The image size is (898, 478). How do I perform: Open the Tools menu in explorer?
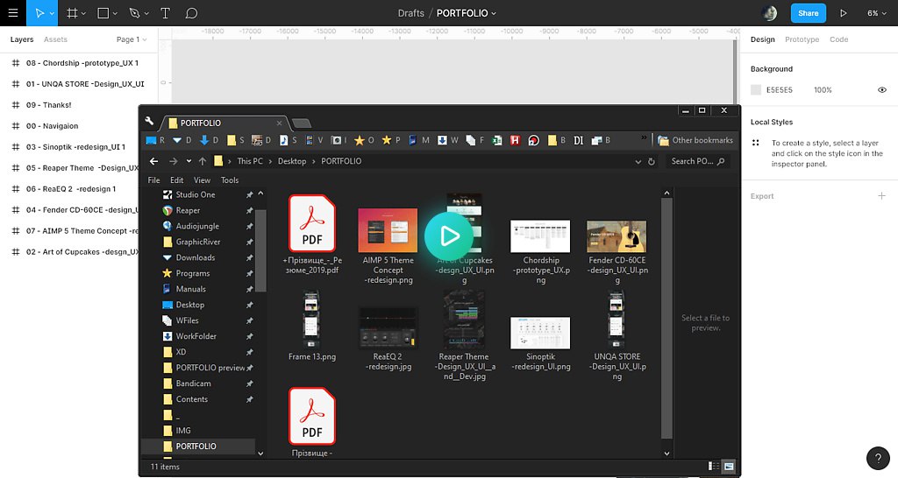pyautogui.click(x=230, y=180)
